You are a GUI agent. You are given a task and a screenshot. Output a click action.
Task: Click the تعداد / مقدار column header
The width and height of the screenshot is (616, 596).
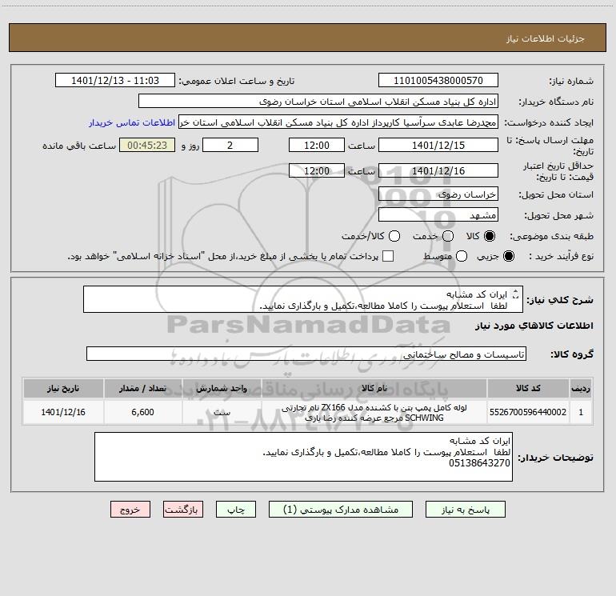(142, 388)
